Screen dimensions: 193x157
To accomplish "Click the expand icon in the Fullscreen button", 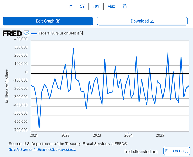I will coord(187,151).
